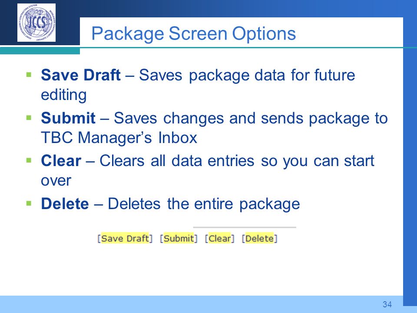417x313 pixels.
Task: Click the green bullet beside Delete
Action: coord(29,203)
